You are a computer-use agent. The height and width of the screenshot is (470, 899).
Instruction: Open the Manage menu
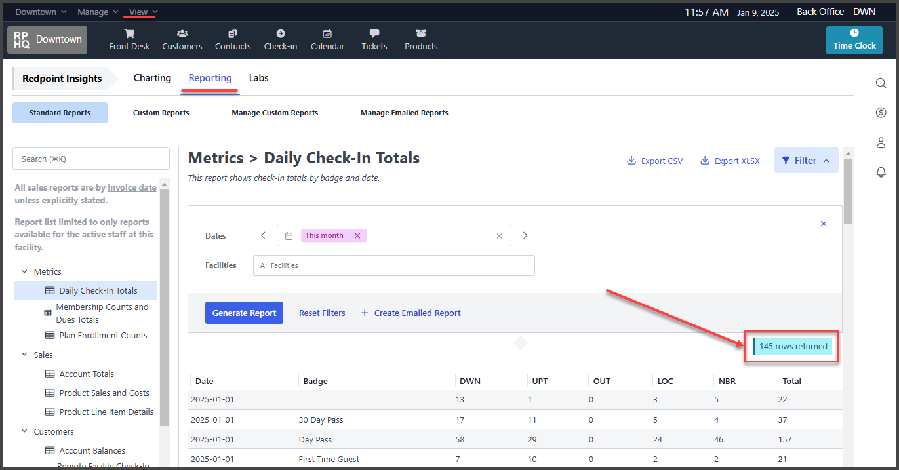pos(98,12)
